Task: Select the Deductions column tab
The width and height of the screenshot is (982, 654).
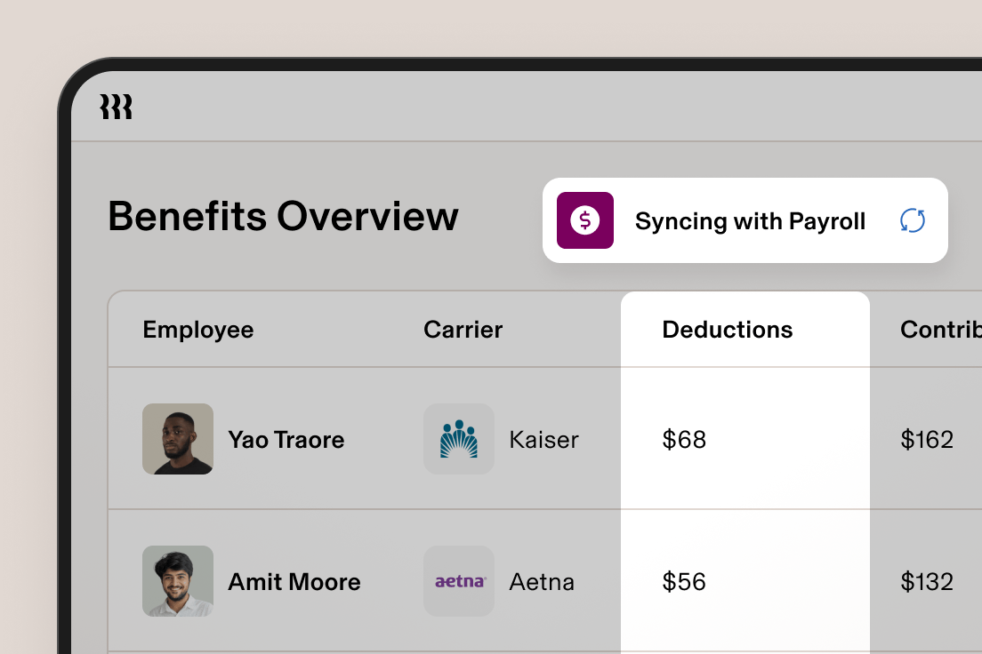Action: (x=728, y=329)
